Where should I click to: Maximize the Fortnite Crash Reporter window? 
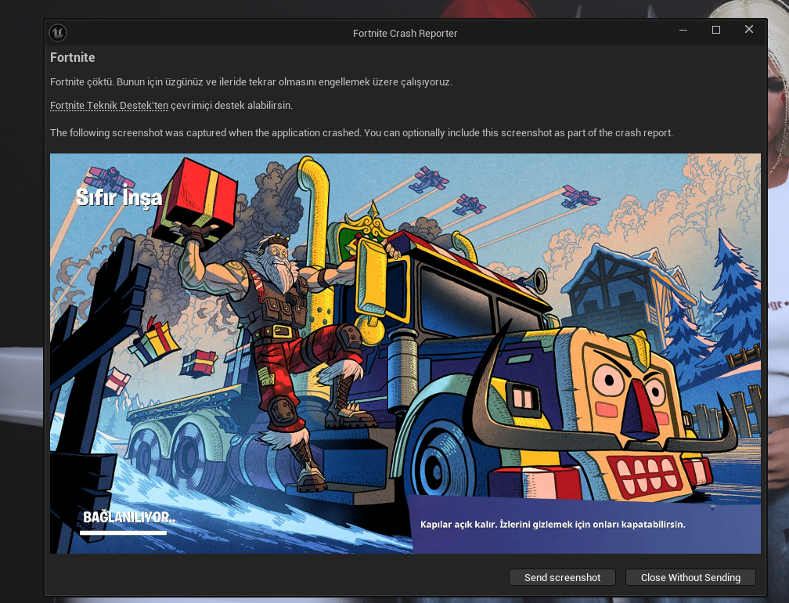click(x=716, y=30)
